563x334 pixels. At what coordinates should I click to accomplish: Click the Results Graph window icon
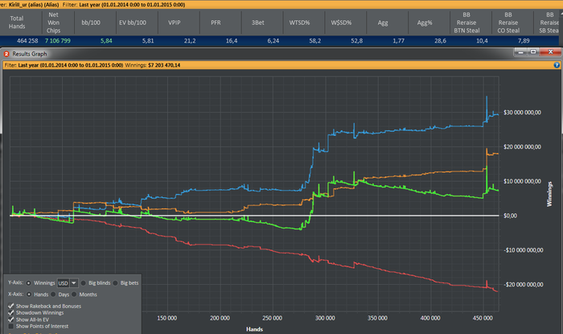click(6, 54)
